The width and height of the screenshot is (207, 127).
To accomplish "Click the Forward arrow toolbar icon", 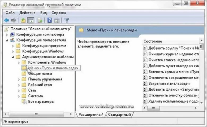I will pyautogui.click(x=14, y=20).
